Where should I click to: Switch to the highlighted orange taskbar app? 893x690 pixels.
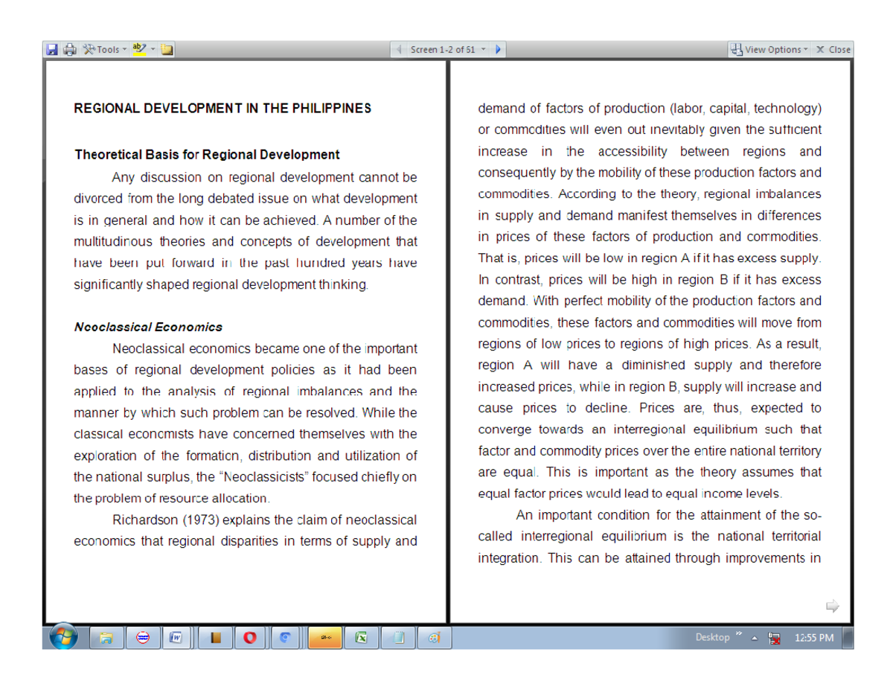[x=325, y=637]
